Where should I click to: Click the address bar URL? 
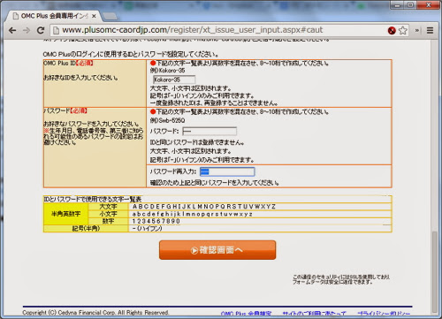(193, 30)
